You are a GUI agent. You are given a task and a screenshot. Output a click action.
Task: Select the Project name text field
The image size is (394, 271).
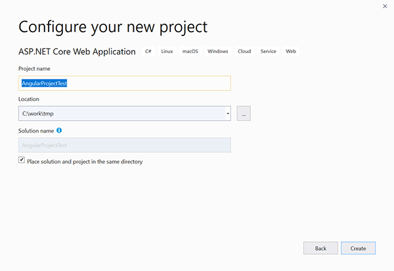[124, 83]
